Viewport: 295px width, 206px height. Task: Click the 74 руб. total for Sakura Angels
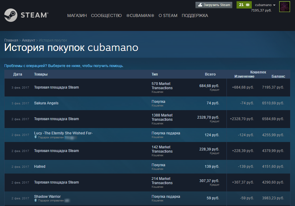pyautogui.click(x=213, y=103)
